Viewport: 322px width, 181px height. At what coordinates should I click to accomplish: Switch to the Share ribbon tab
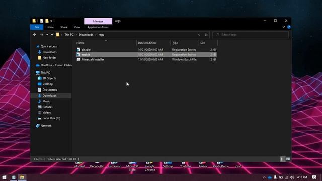(64, 27)
